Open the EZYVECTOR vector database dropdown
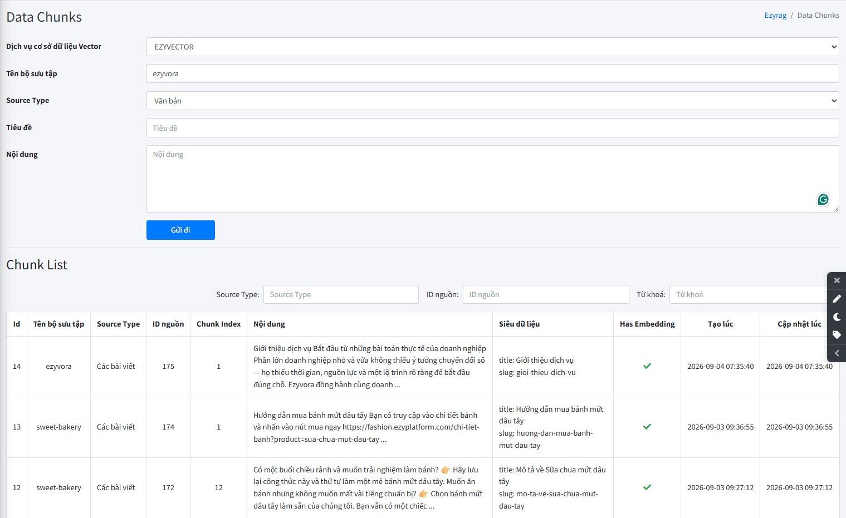The image size is (846, 518). click(492, 47)
